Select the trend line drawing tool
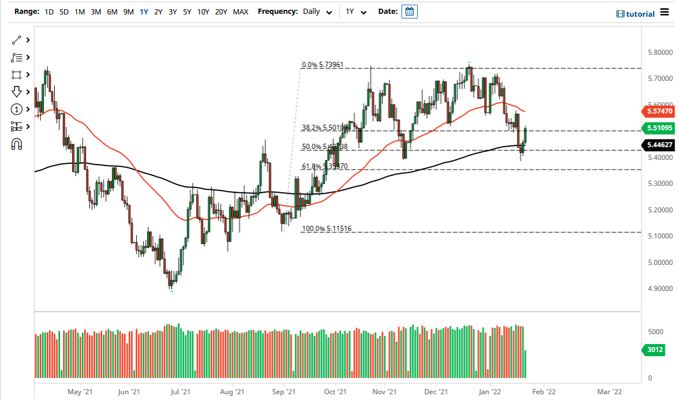This screenshot has width=679, height=400. pyautogui.click(x=17, y=40)
